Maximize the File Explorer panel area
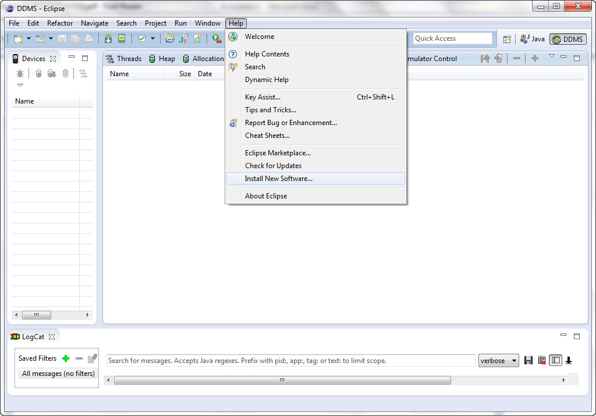This screenshot has height=416, width=596. pyautogui.click(x=577, y=58)
